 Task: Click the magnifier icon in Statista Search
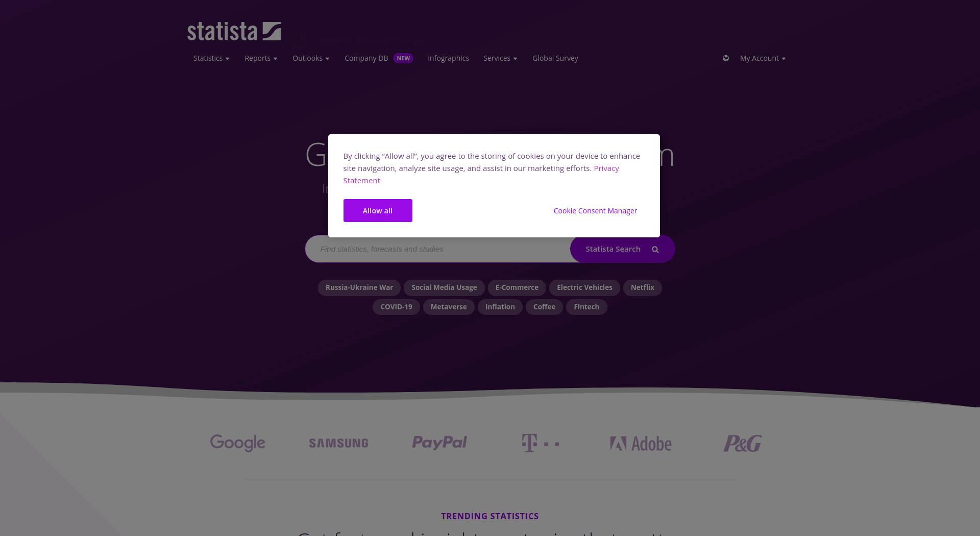pos(655,250)
